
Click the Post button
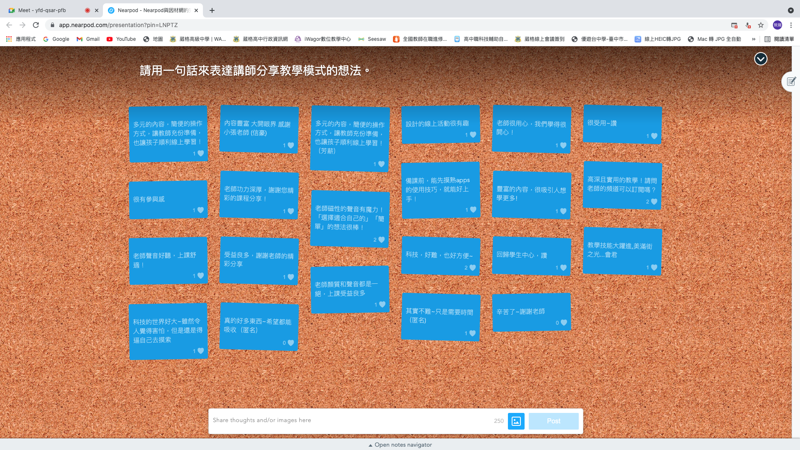pos(553,421)
